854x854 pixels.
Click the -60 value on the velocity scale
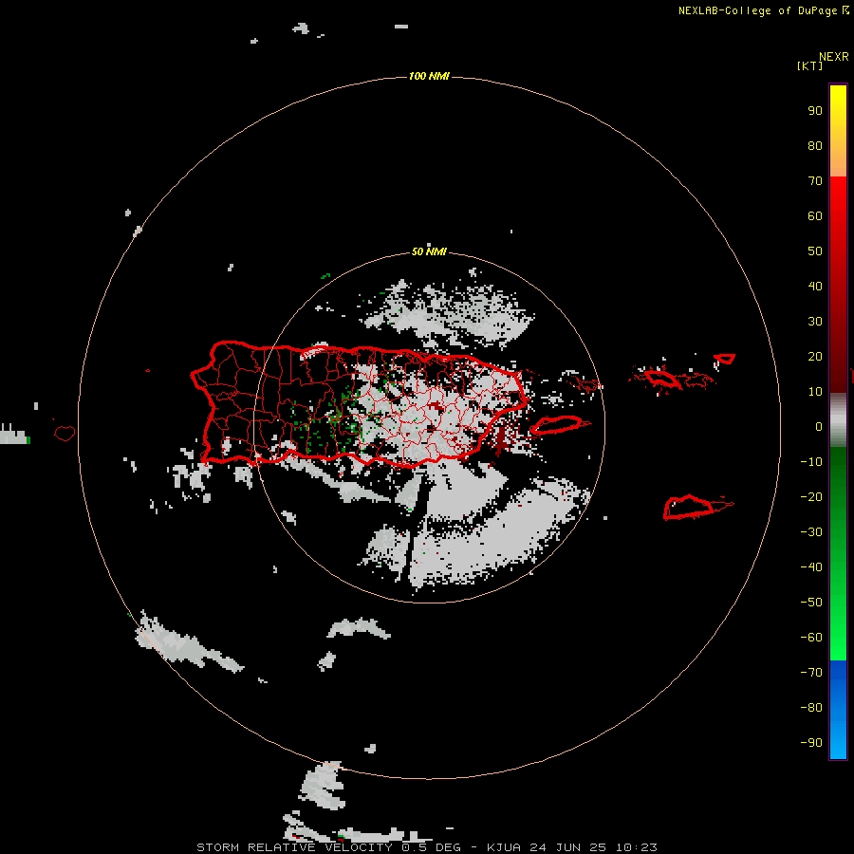pos(811,638)
